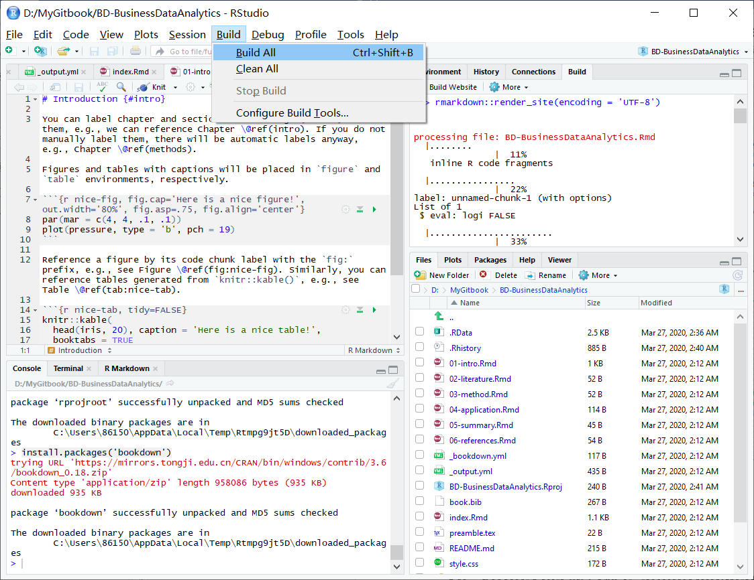Switch to the History tab

486,72
